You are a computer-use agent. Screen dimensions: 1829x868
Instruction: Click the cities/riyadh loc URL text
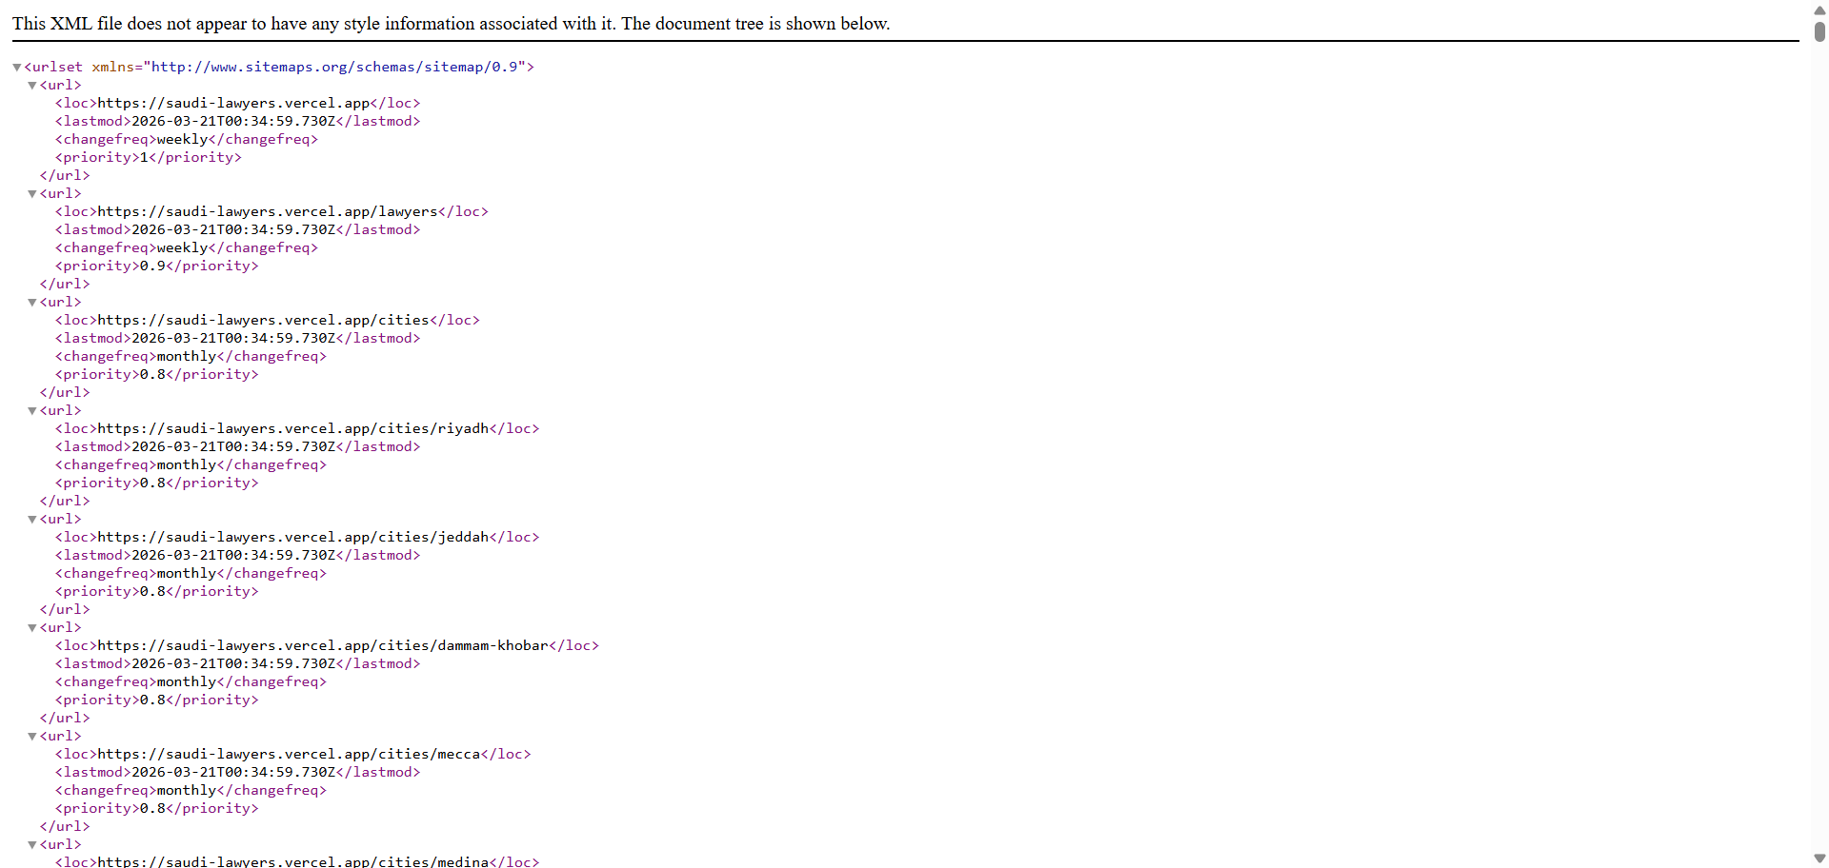[292, 428]
